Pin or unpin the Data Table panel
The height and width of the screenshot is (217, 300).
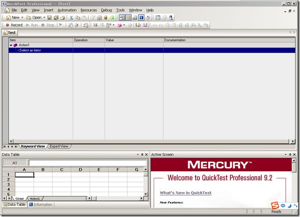[142, 154]
